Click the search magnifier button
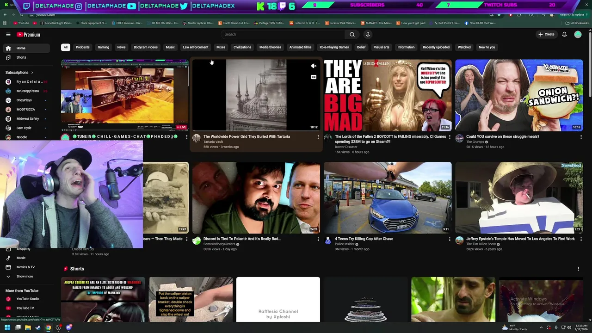Image resolution: width=592 pixels, height=333 pixels. pos(352,34)
